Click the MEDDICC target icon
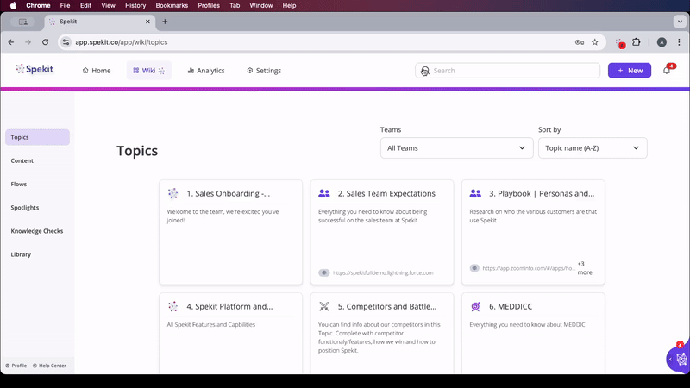The width and height of the screenshot is (690, 388). tap(475, 307)
